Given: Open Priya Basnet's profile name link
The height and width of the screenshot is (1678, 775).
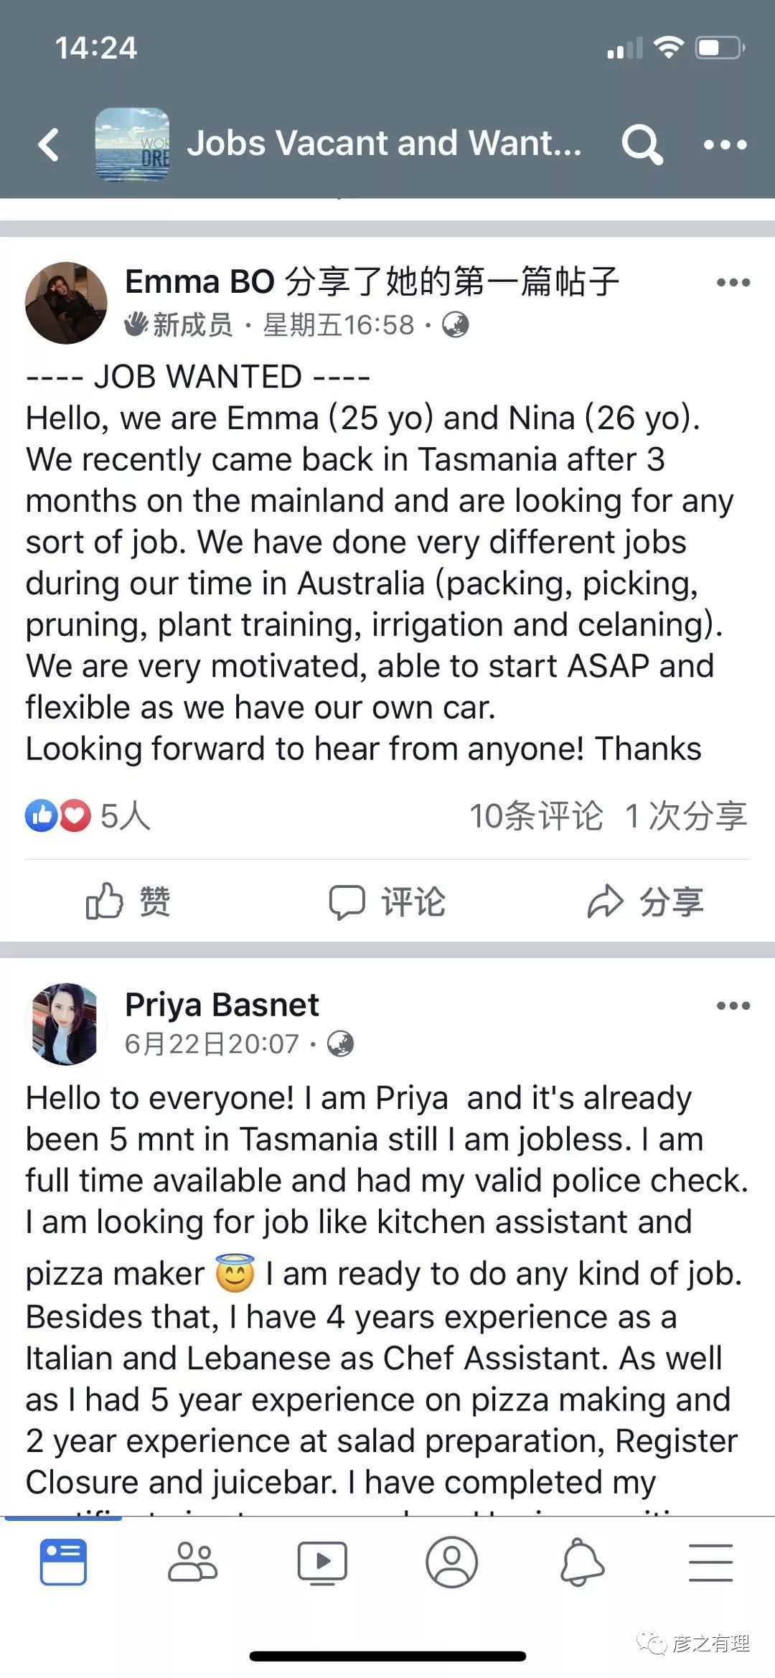Looking at the screenshot, I should (222, 1005).
